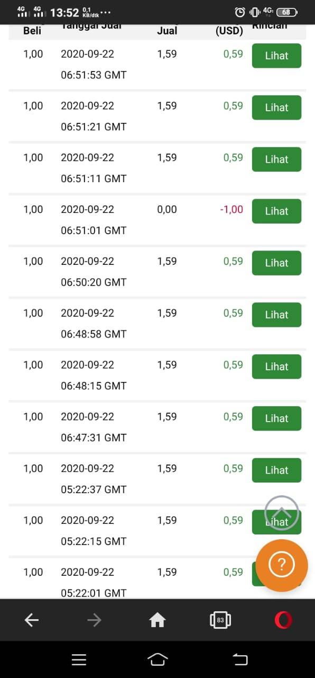Image resolution: width=315 pixels, height=678 pixels.
Task: Tap the scroll-to-top arrow circle
Action: [282, 513]
